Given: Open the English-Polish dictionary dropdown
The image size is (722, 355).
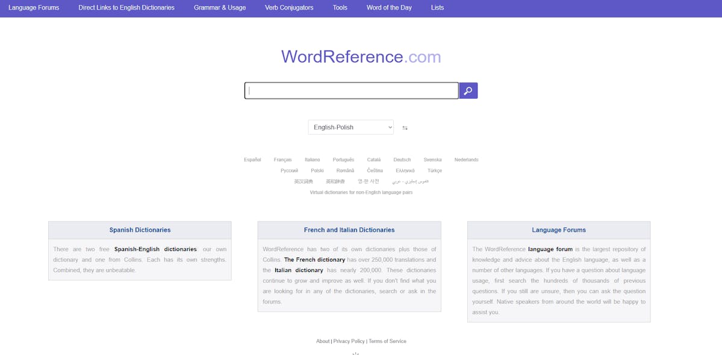Looking at the screenshot, I should [x=351, y=128].
